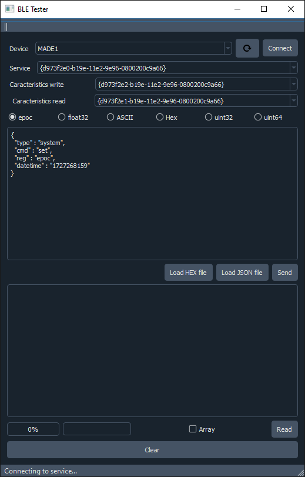305x477 pixels.
Task: Expand the Service UUID dropdown
Action: (x=167, y=68)
